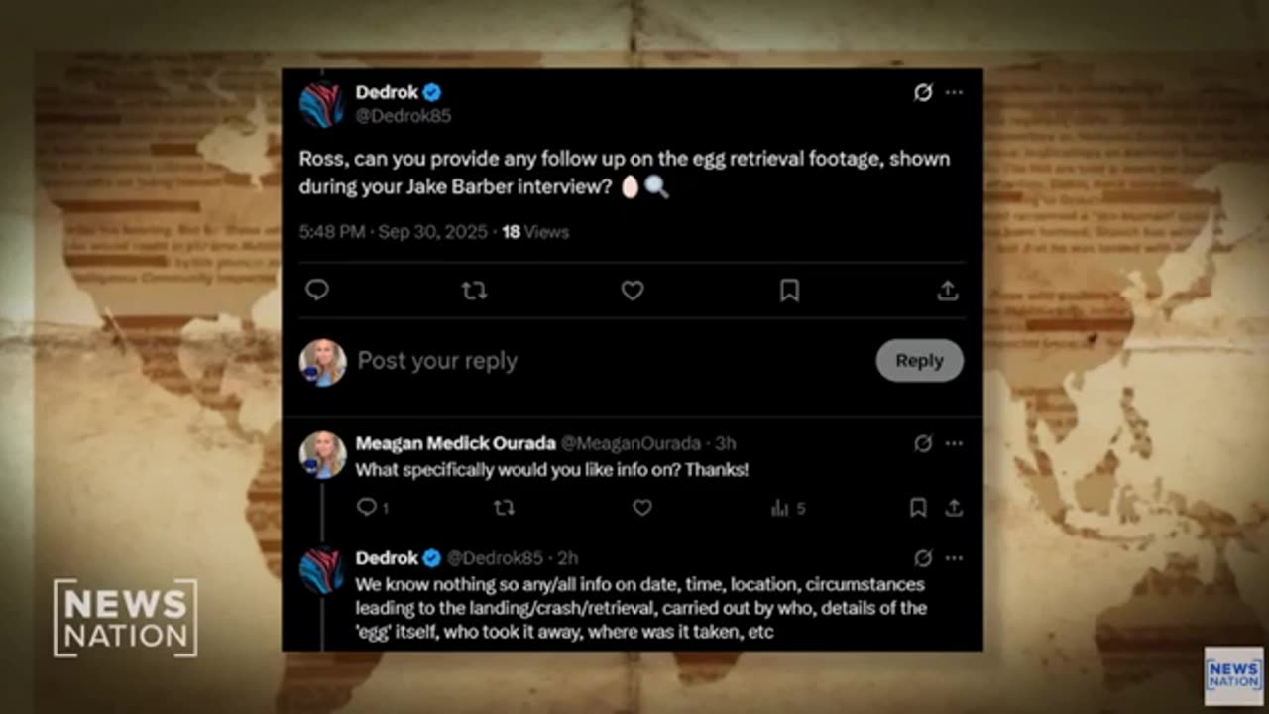This screenshot has height=714, width=1269.
Task: Open more options on Dedrok's second reply
Action: 954,558
